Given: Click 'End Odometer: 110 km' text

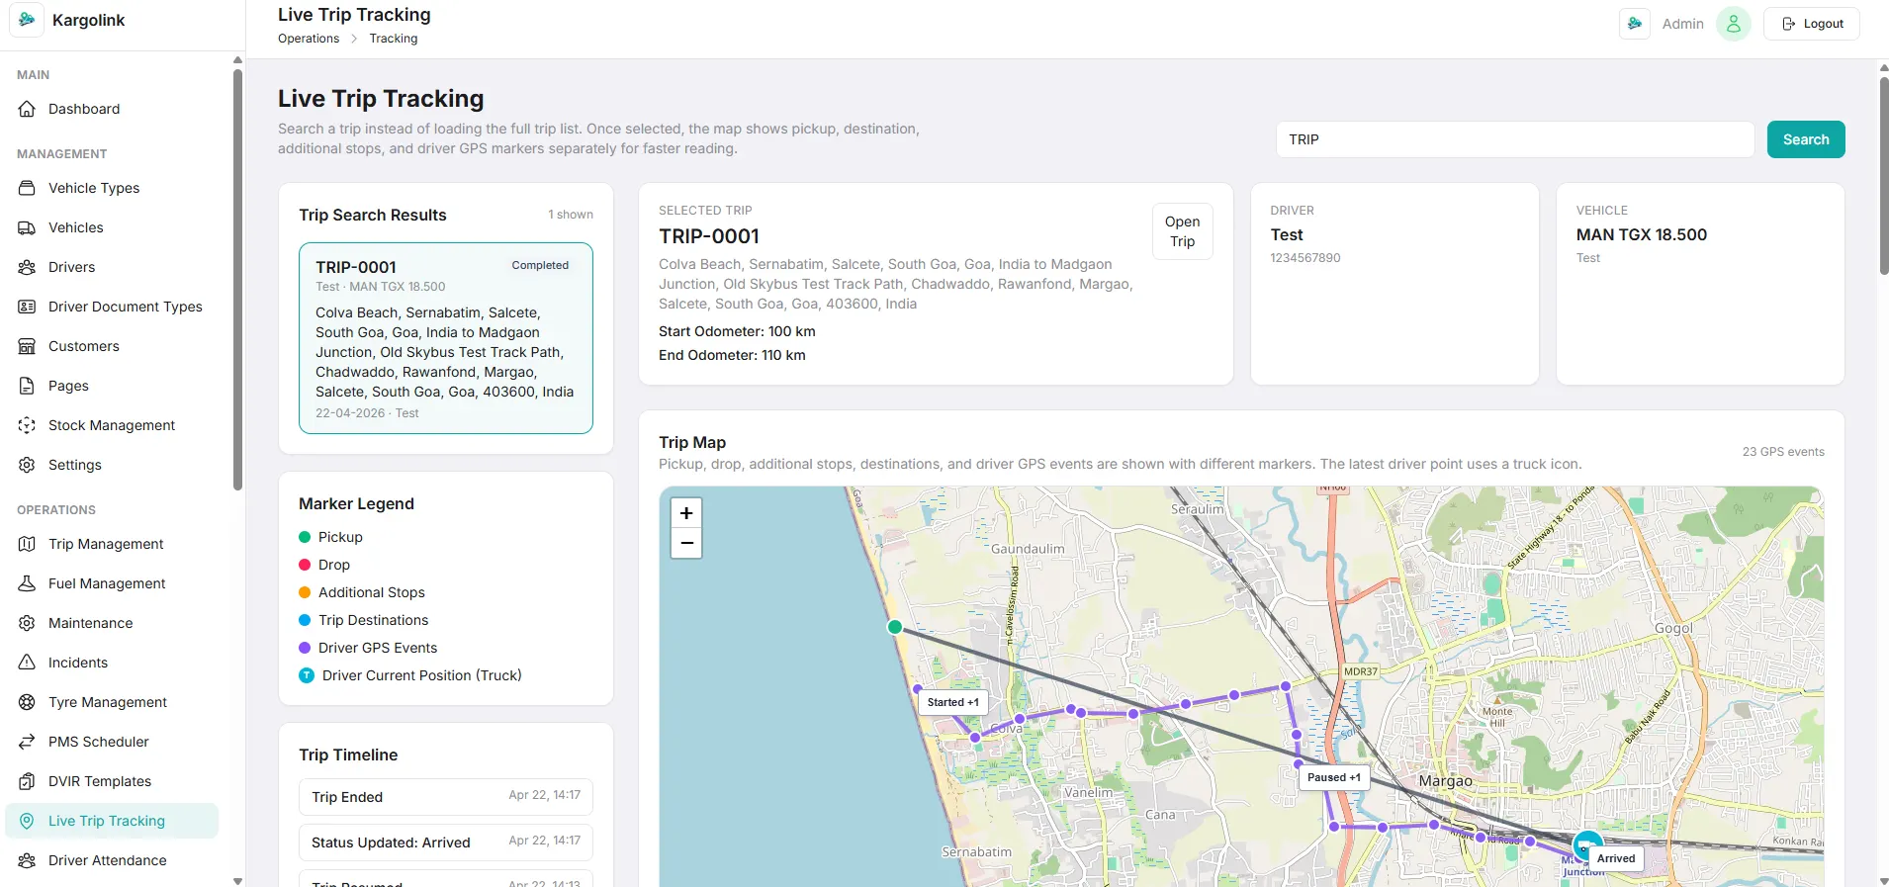Looking at the screenshot, I should 732,355.
